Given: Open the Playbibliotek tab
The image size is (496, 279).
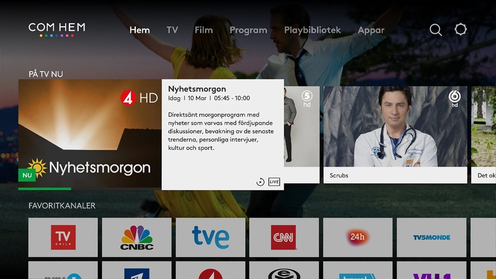Looking at the screenshot, I should 313,30.
